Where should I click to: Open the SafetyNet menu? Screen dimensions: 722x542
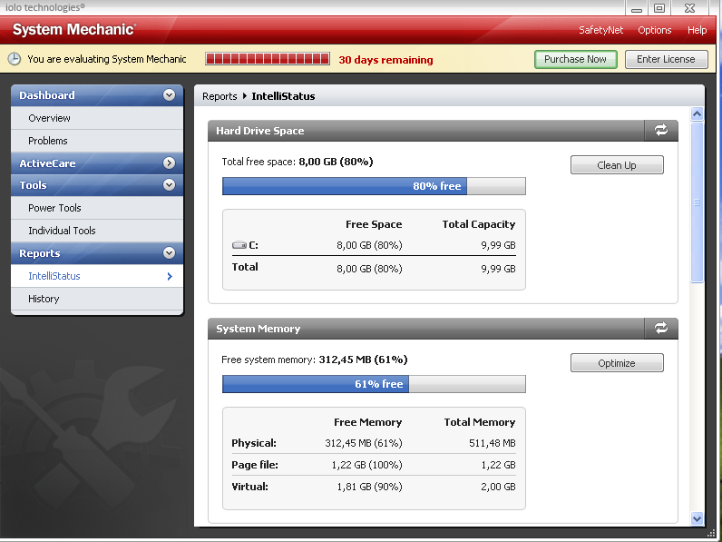coord(600,30)
